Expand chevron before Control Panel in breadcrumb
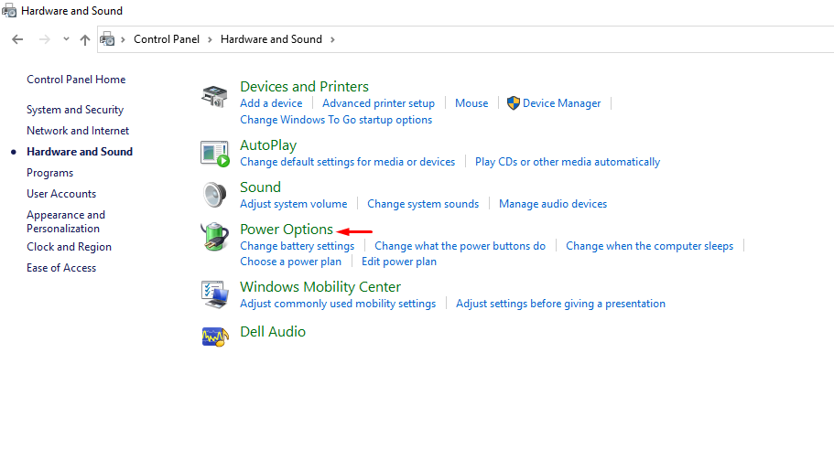Screen dimensions: 834x449 (x=123, y=39)
